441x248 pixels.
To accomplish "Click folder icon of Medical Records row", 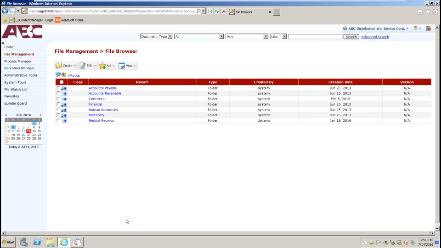I will point(64,121).
